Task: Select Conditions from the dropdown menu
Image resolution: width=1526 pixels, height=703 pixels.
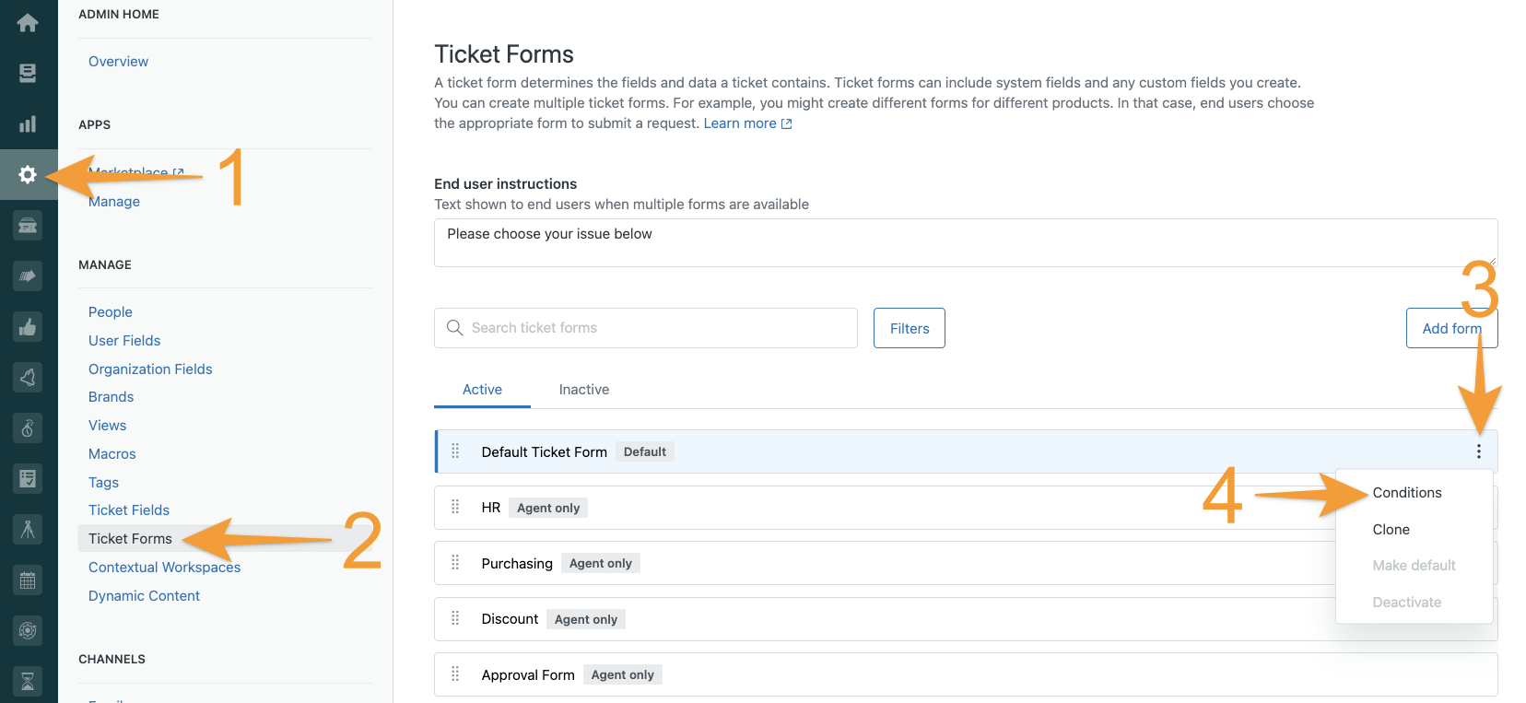Action: [x=1407, y=493]
